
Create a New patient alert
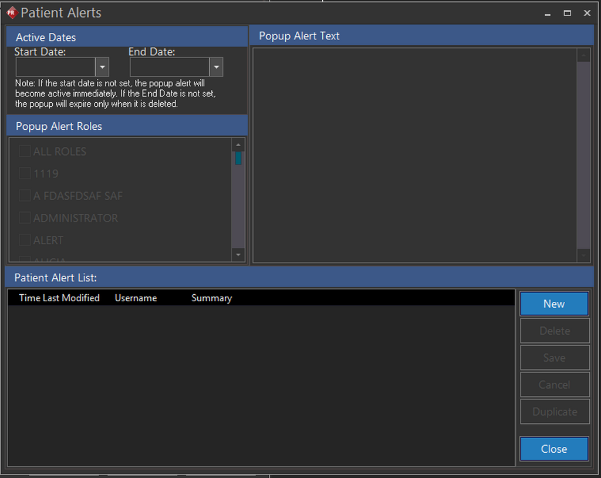point(553,304)
